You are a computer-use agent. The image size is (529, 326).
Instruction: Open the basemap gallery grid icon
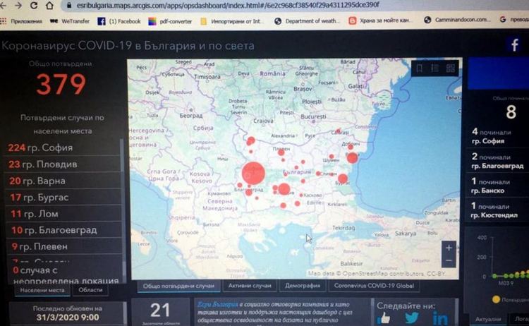coord(450,68)
